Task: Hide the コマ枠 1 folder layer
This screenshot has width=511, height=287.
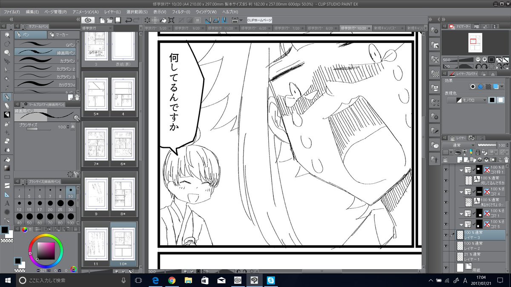Action: 446,170
